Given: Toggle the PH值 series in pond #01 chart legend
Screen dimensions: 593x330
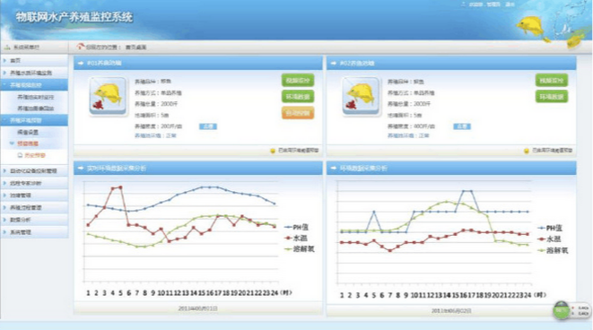Looking at the screenshot, I should point(296,227).
